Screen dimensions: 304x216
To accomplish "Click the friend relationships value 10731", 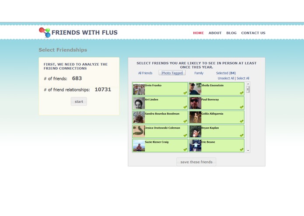I will coord(103,90).
